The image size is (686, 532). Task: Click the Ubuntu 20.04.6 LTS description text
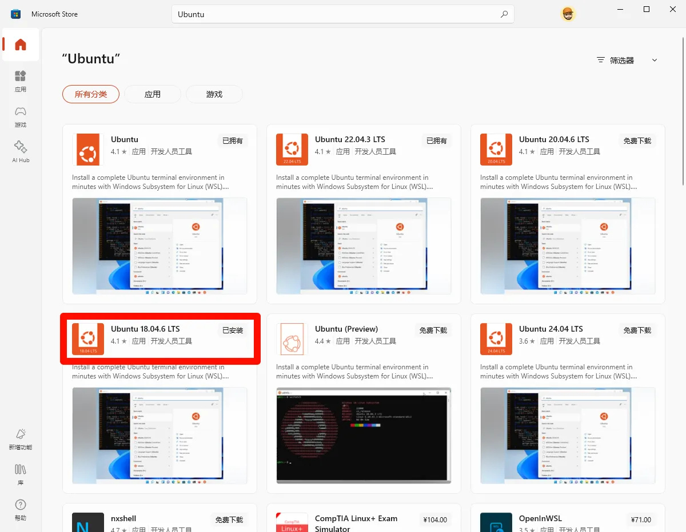[x=559, y=182]
